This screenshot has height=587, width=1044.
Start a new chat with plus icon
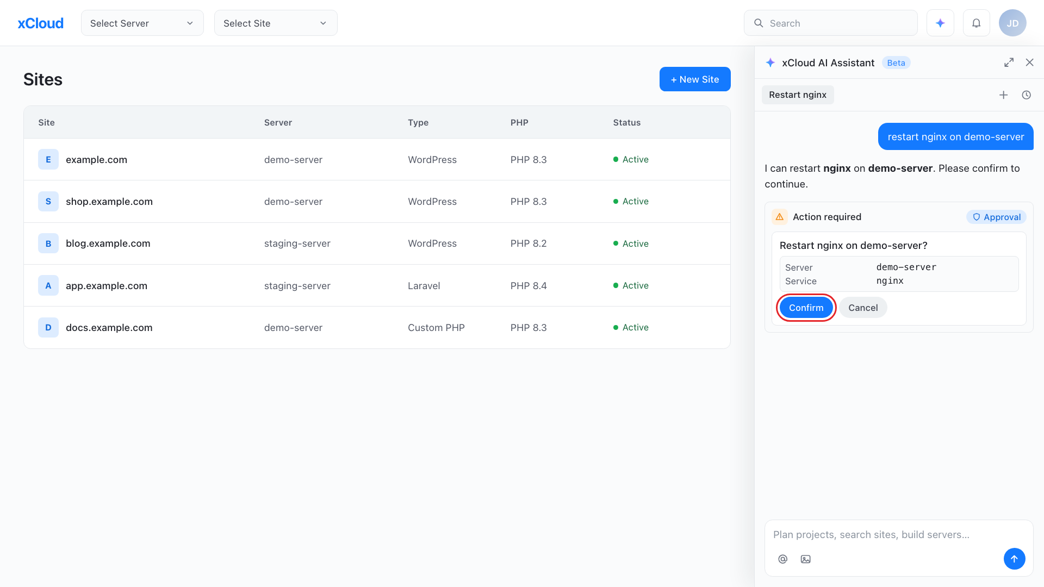pyautogui.click(x=1003, y=95)
